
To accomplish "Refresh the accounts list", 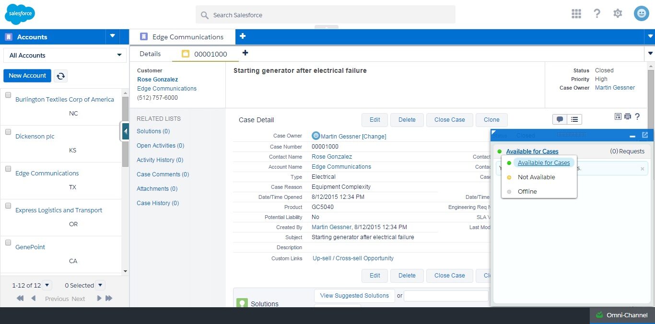I will coord(60,76).
